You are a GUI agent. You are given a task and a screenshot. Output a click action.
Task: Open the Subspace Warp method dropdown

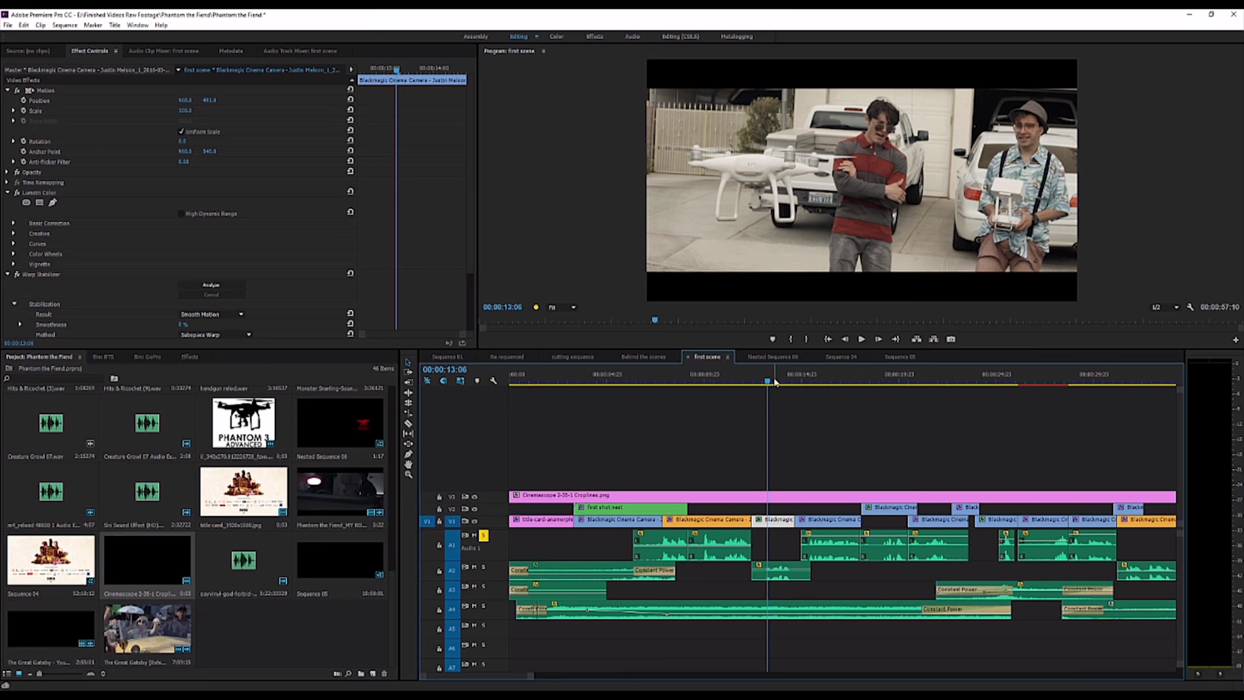point(215,335)
